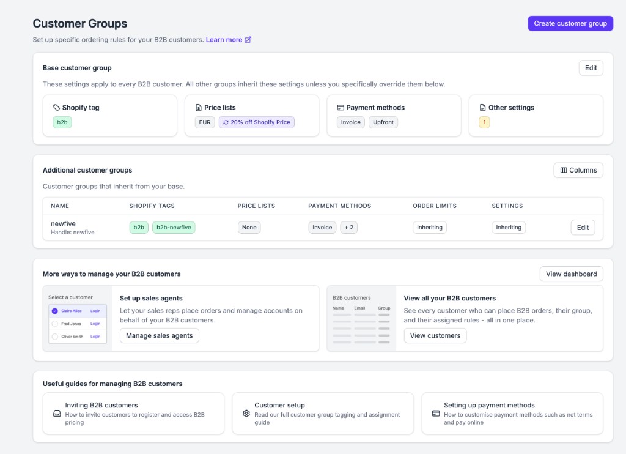The height and width of the screenshot is (454, 626).
Task: Select the Invoice badge in Base customer group
Action: (350, 122)
